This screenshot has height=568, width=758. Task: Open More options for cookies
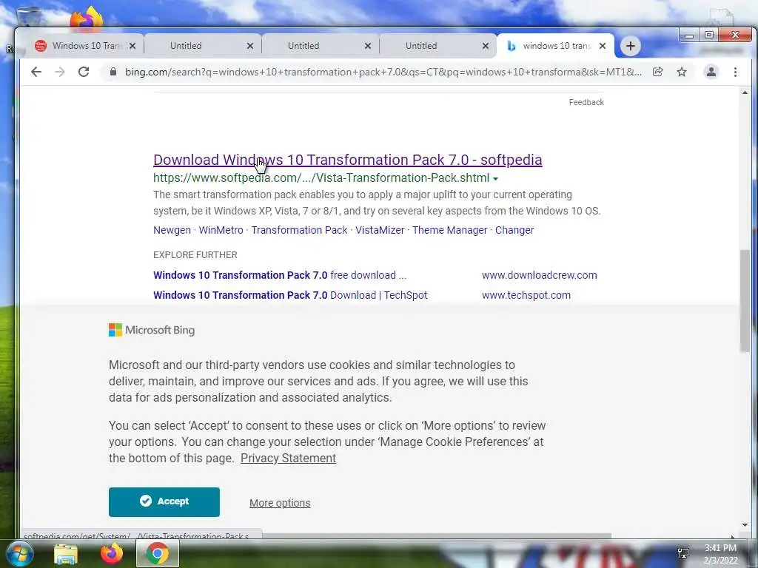click(x=280, y=503)
